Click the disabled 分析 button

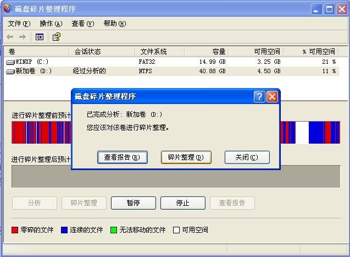[35, 203]
